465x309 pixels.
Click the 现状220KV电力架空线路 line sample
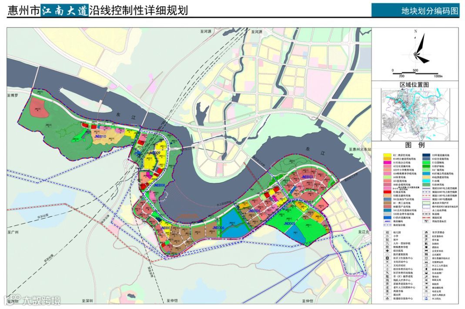point(426,188)
